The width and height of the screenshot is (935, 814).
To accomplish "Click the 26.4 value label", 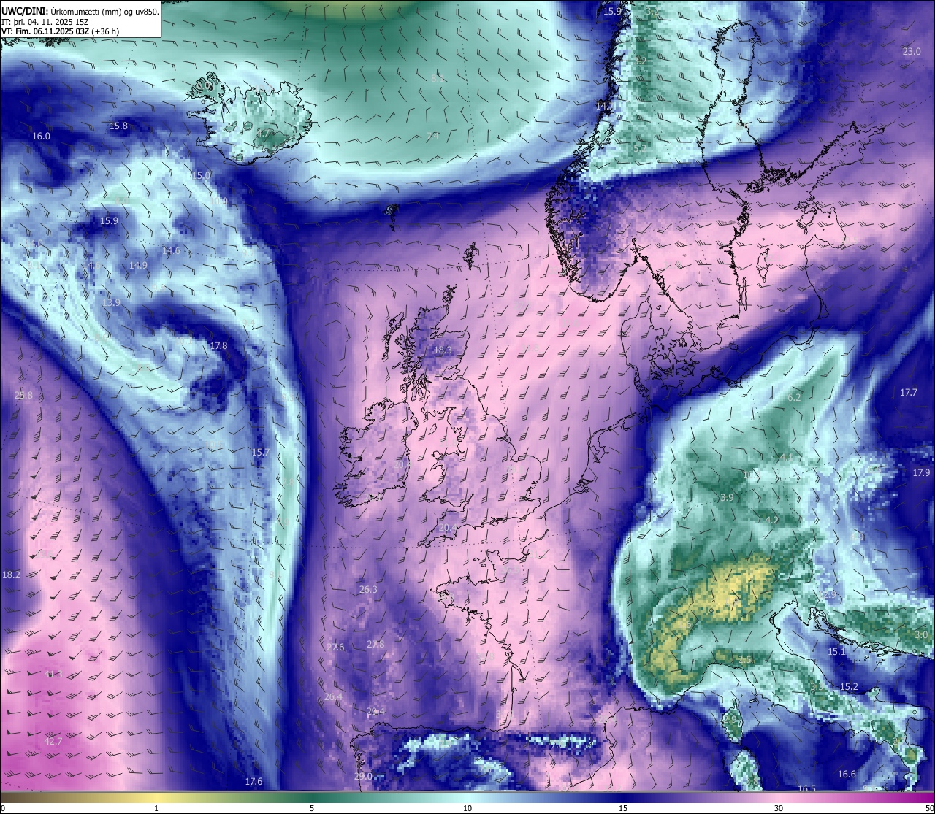I will (x=332, y=697).
